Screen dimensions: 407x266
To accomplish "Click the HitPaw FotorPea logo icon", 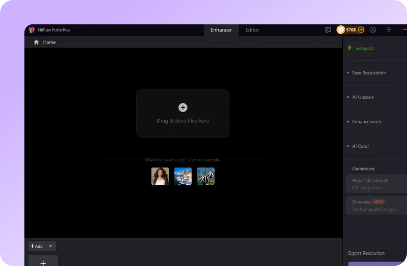I will (x=32, y=30).
